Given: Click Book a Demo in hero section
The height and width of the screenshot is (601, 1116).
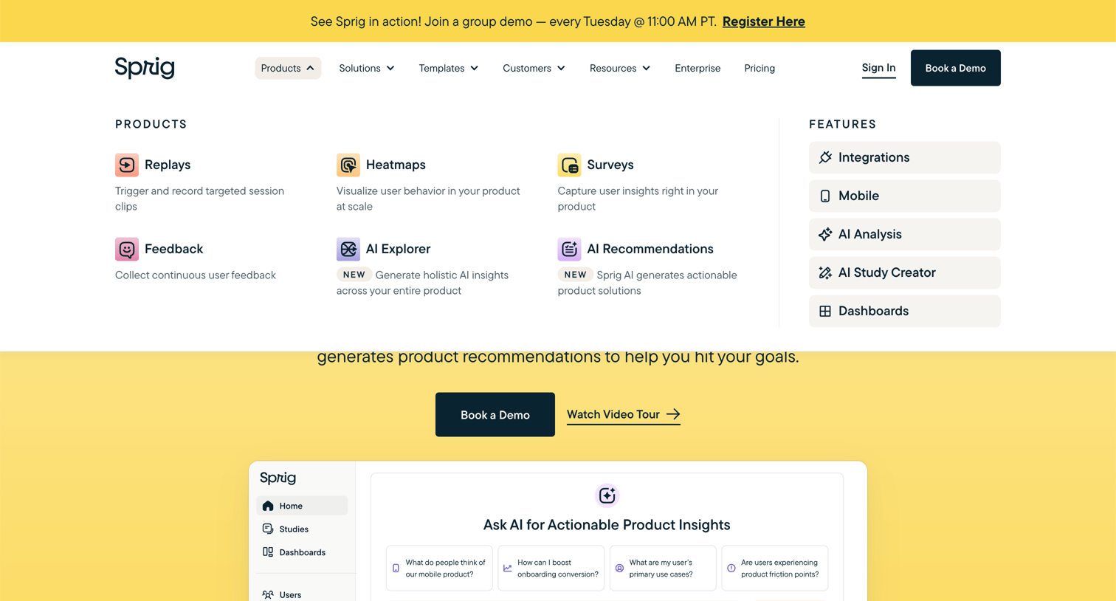Looking at the screenshot, I should tap(495, 414).
